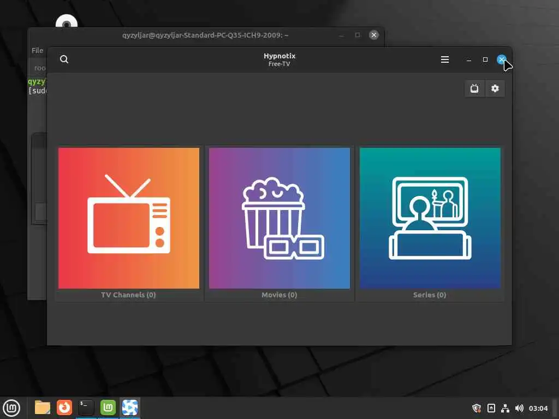Launch Firefox from the panel
Screen dimensions: 559x419
(64, 408)
